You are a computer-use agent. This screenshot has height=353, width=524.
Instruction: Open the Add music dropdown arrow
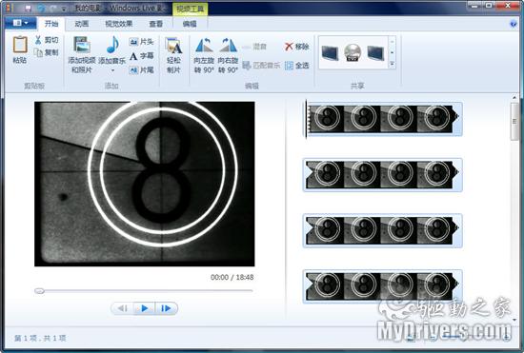point(112,70)
